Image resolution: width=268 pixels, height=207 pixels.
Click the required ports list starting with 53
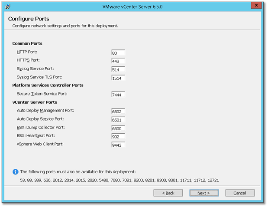click(x=119, y=180)
